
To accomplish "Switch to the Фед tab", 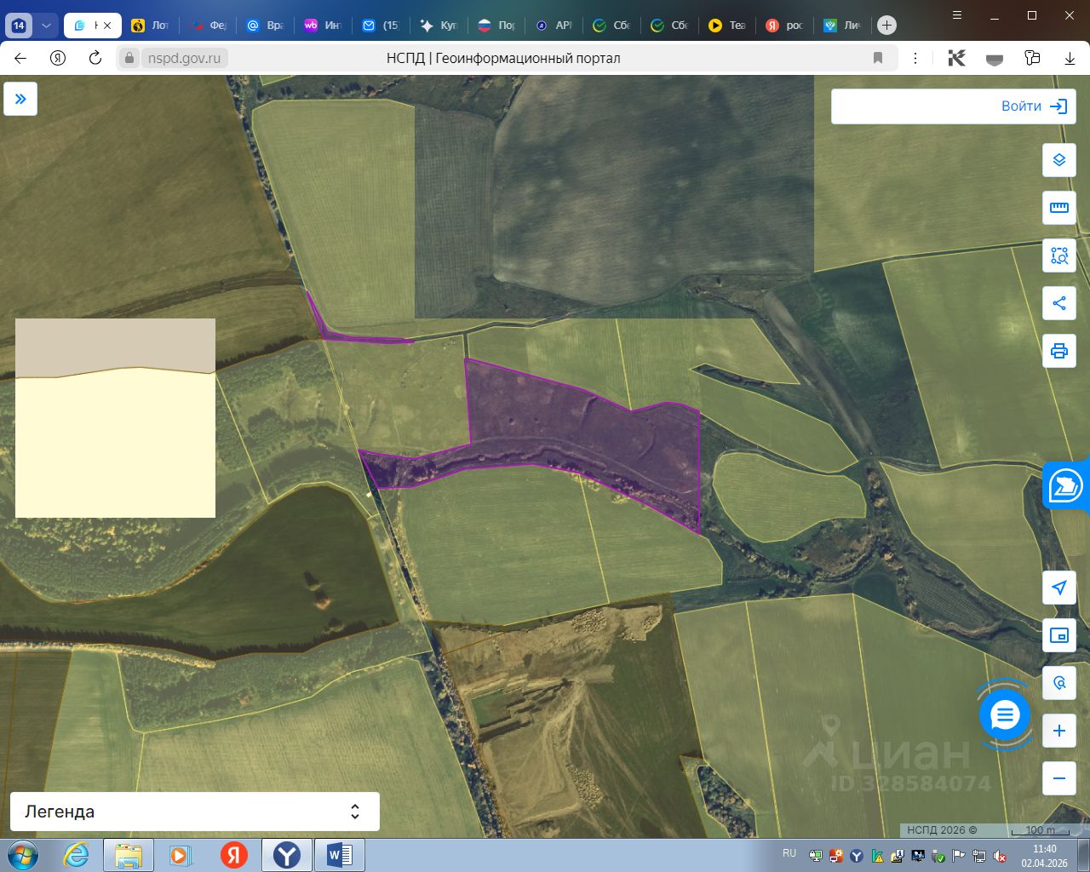I will coord(208,26).
